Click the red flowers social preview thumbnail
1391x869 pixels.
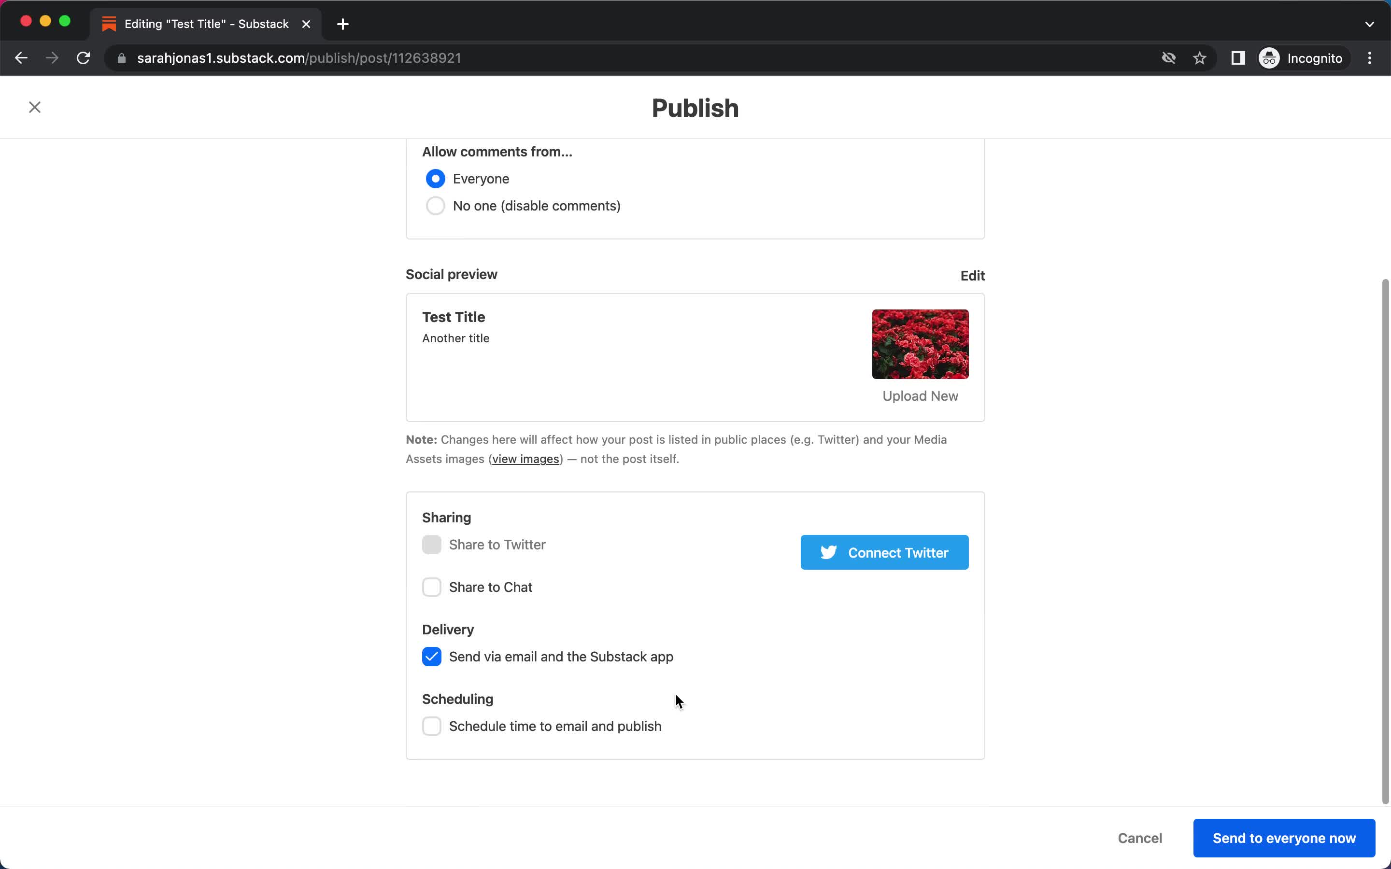[920, 343]
